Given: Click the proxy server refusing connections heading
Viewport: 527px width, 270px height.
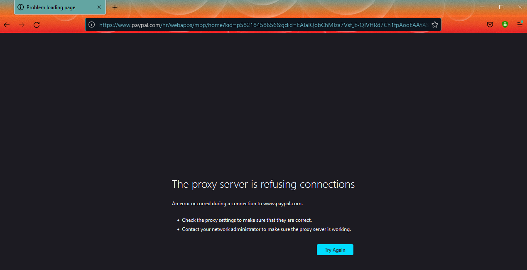Looking at the screenshot, I should 263,184.
